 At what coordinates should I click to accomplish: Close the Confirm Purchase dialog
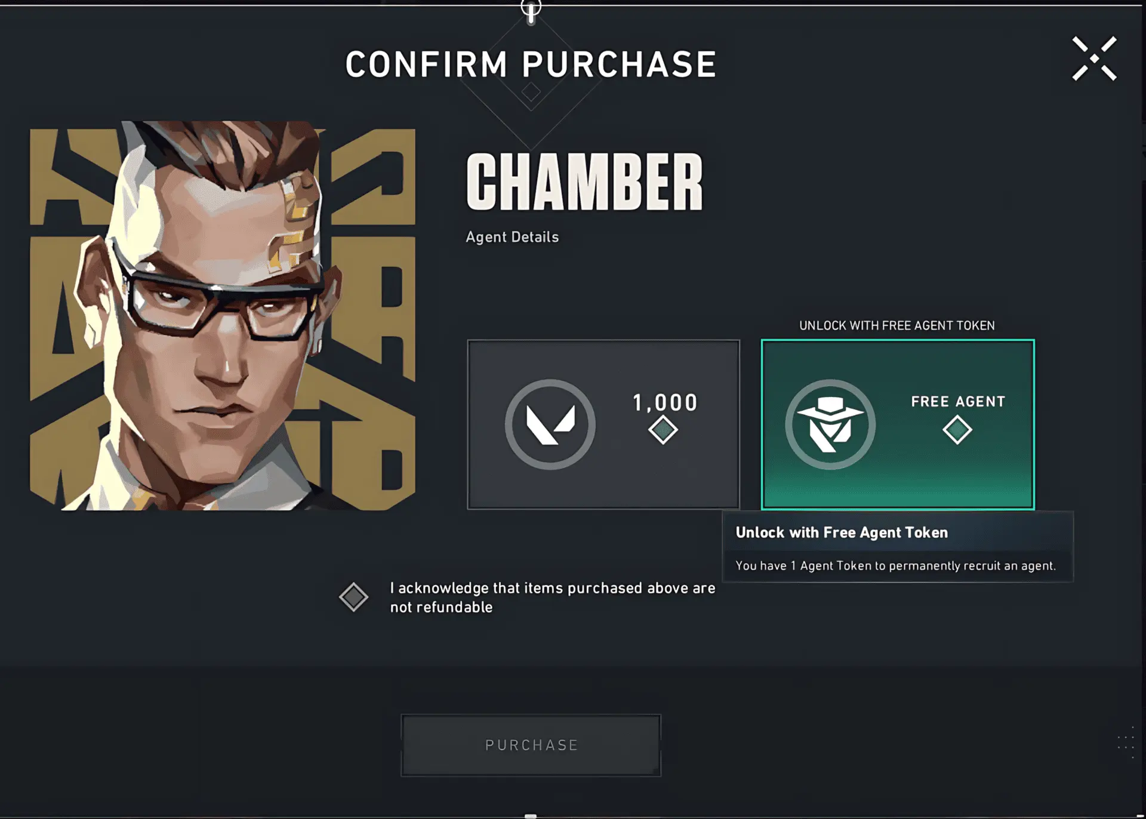[1094, 59]
